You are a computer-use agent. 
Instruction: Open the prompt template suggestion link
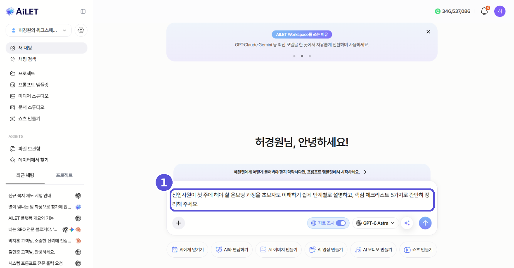click(x=301, y=172)
